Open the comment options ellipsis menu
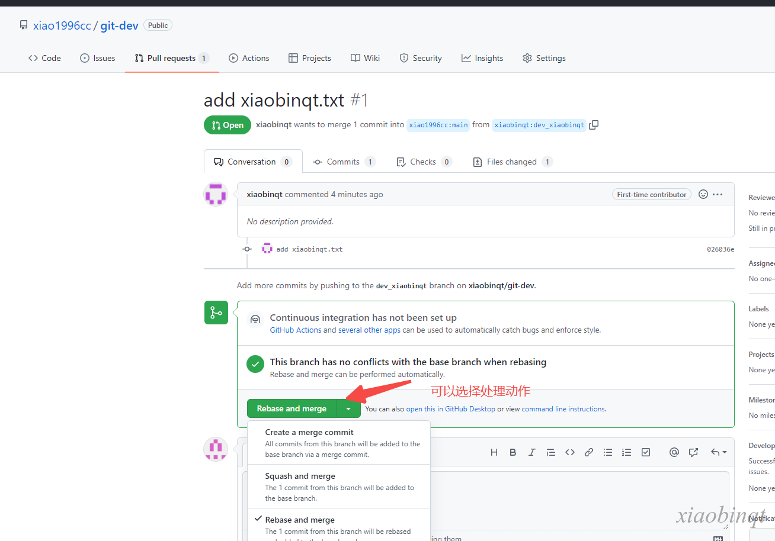The image size is (775, 541). (718, 194)
